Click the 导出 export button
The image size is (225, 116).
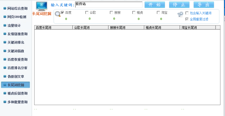[204, 5]
